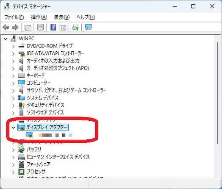Select ディスプレイ アダプター tree label

point(47,127)
